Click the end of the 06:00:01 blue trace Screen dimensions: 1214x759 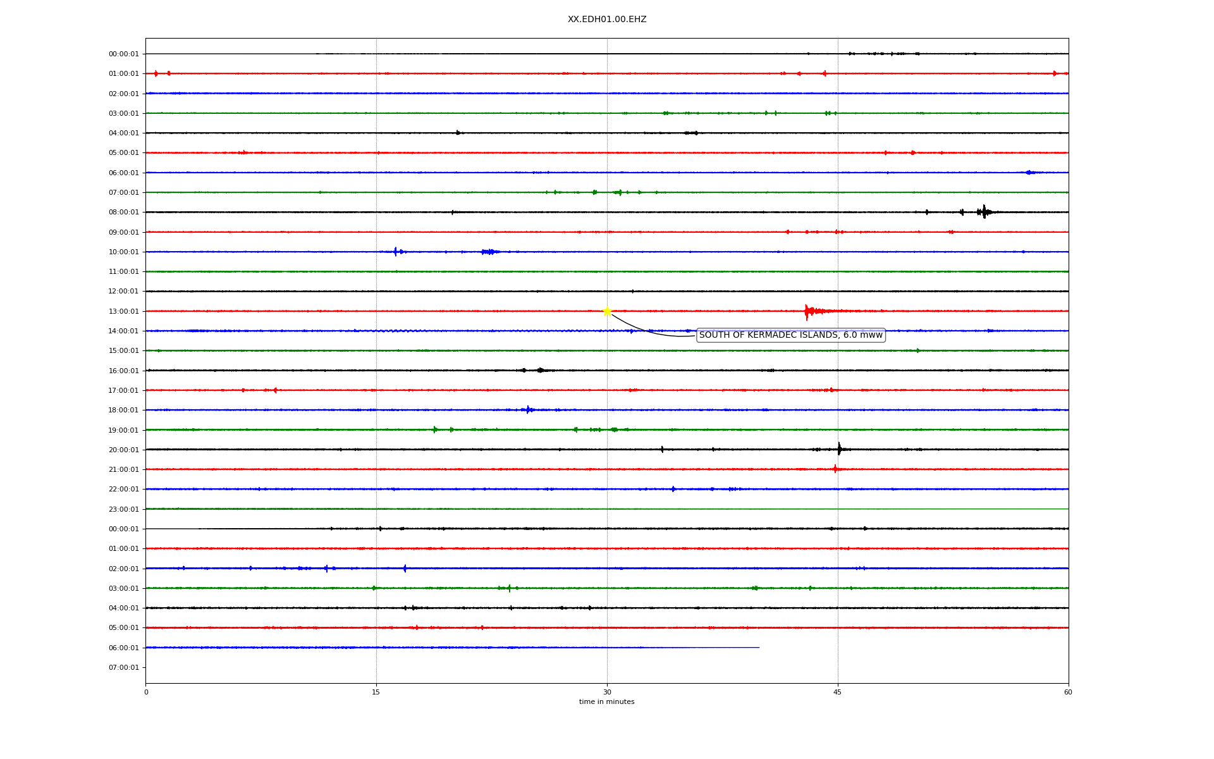point(758,647)
